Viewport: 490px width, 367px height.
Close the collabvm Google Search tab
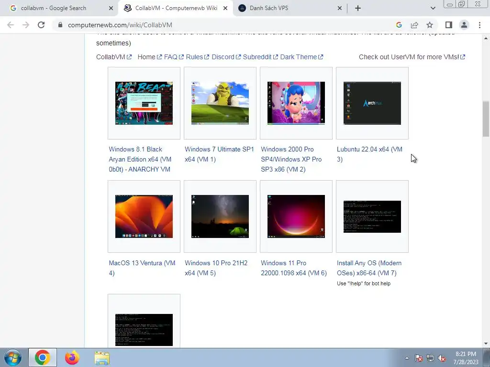(x=111, y=8)
